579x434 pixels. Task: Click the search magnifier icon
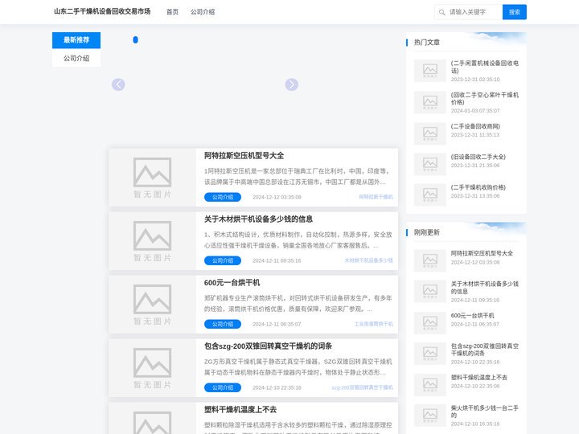(x=441, y=12)
